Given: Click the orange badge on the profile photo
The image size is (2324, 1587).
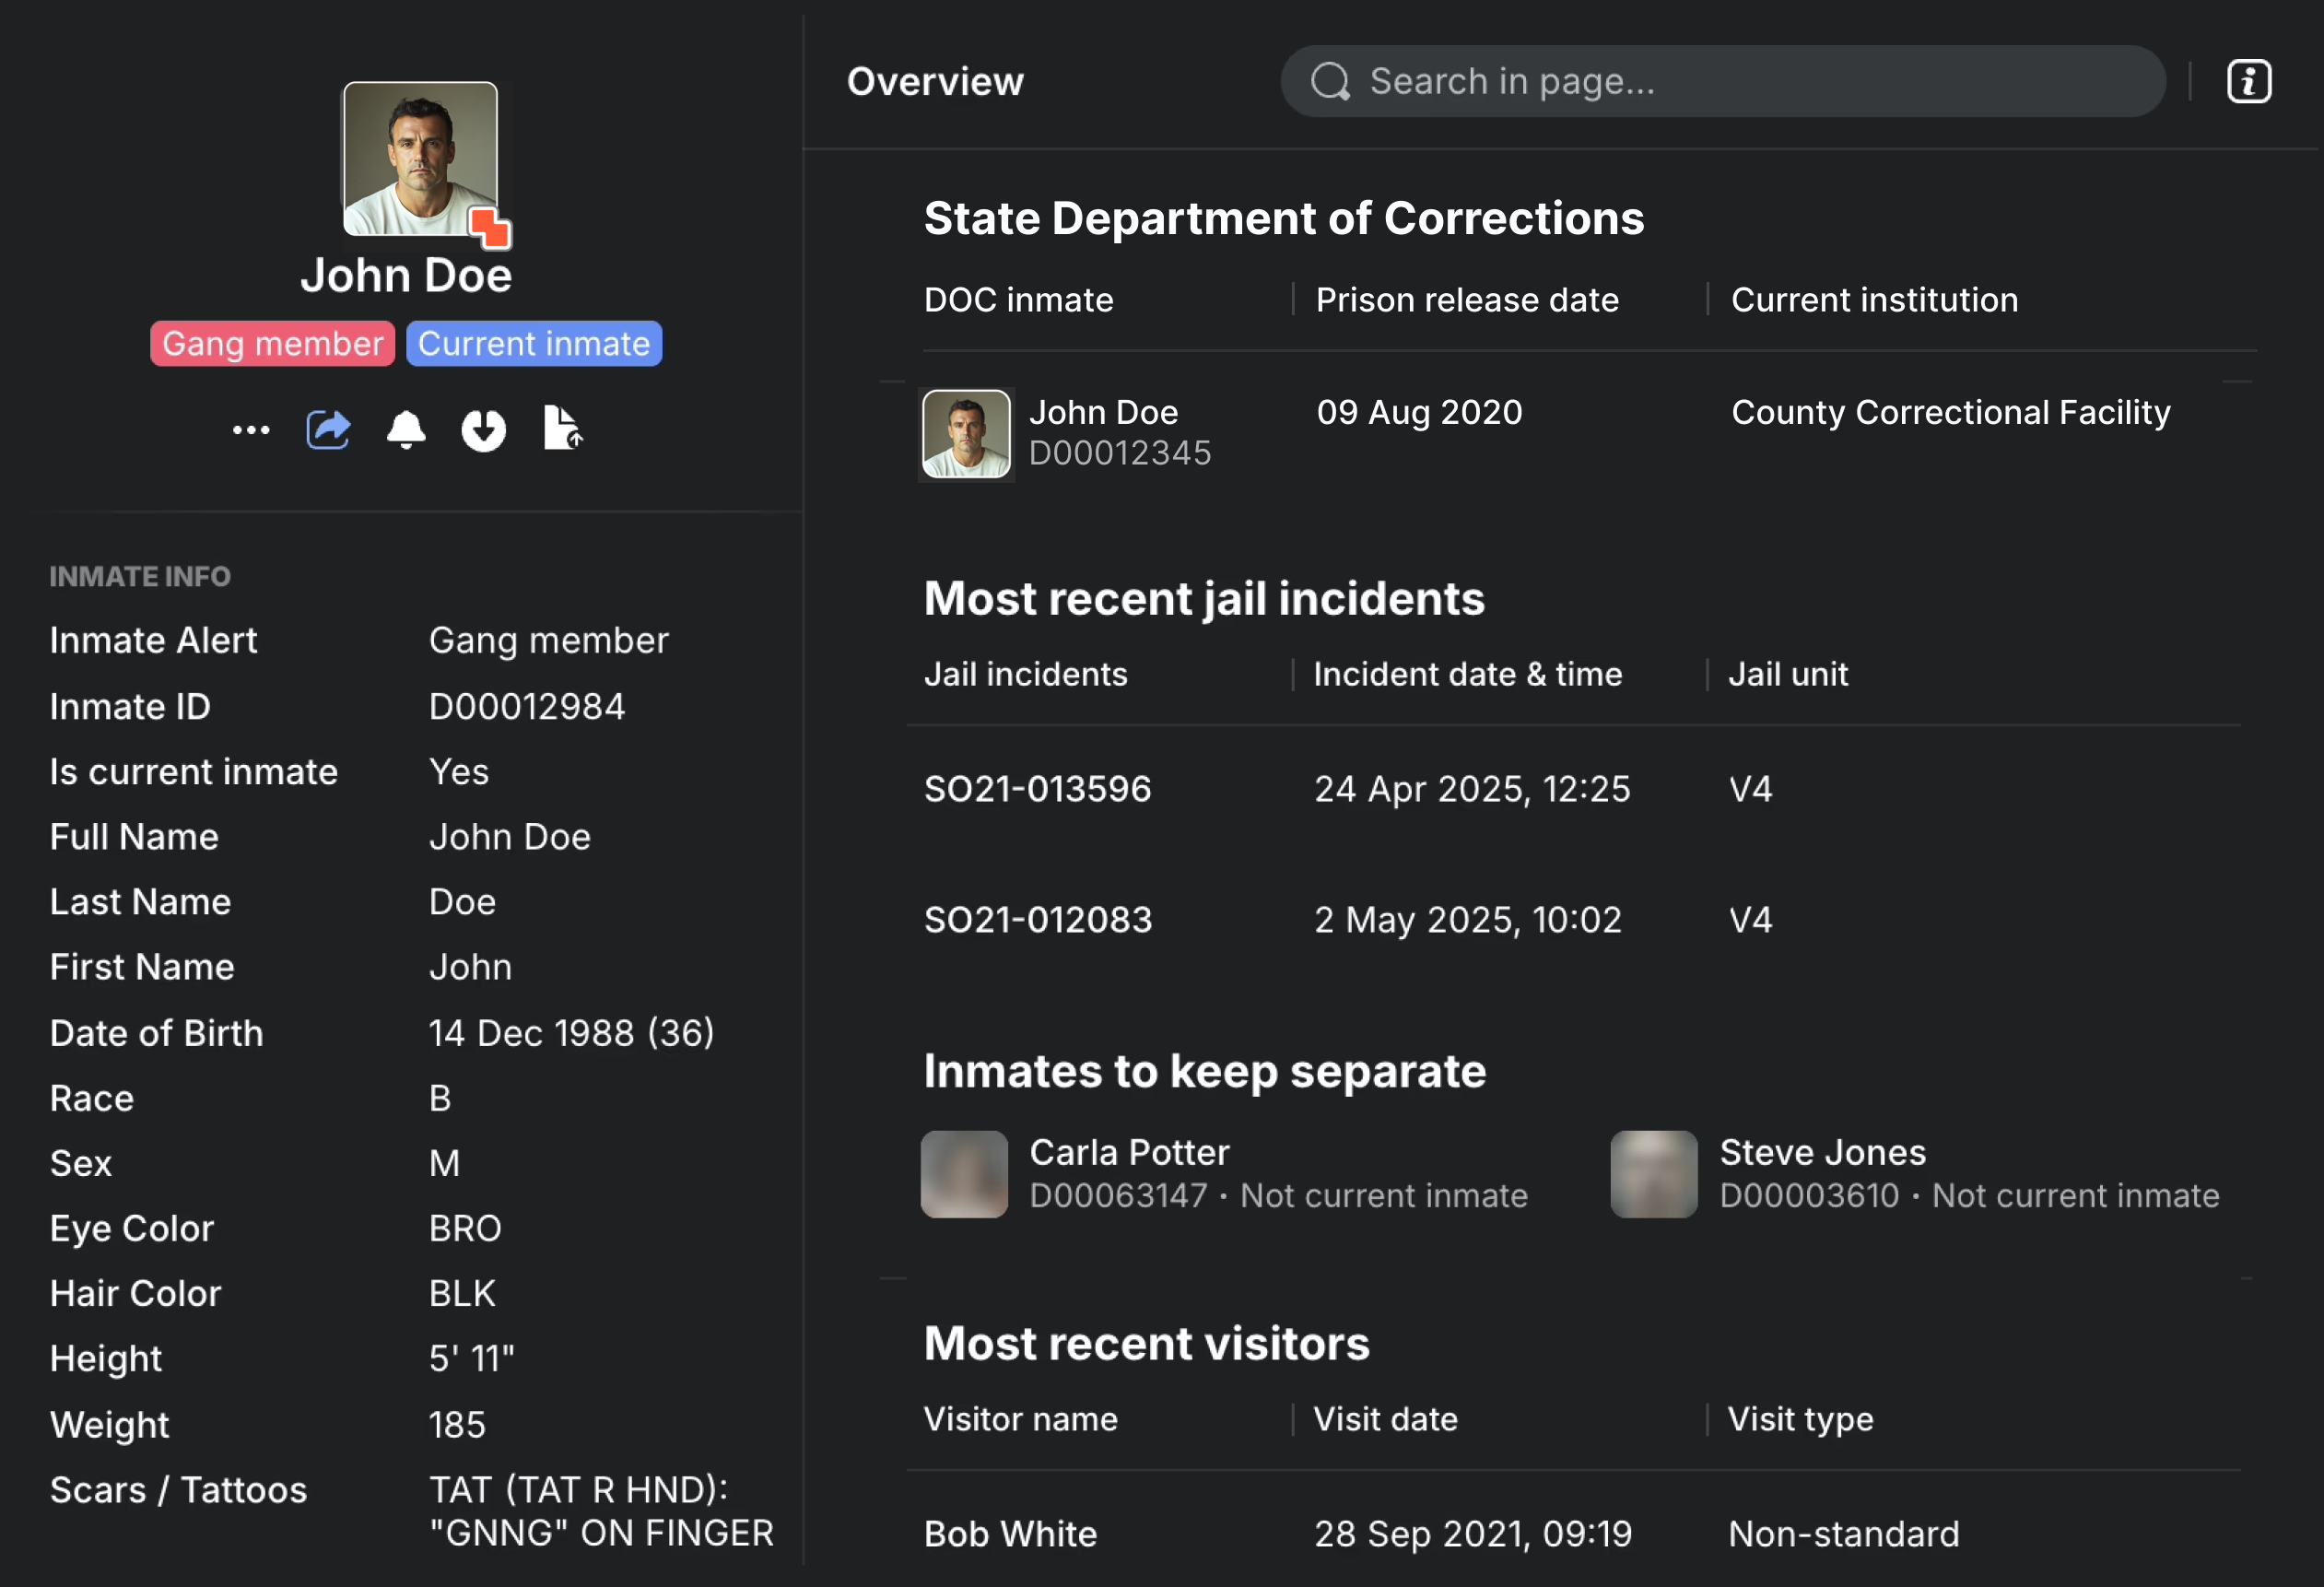Looking at the screenshot, I should (x=491, y=228).
